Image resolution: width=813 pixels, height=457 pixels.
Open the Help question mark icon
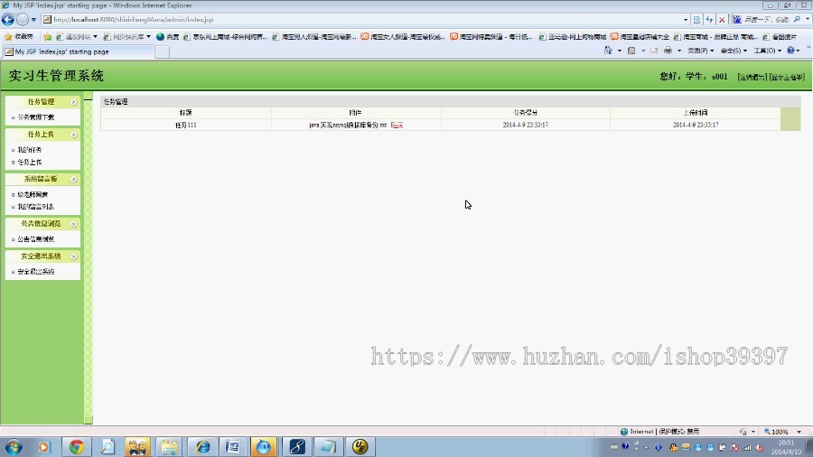pos(790,51)
